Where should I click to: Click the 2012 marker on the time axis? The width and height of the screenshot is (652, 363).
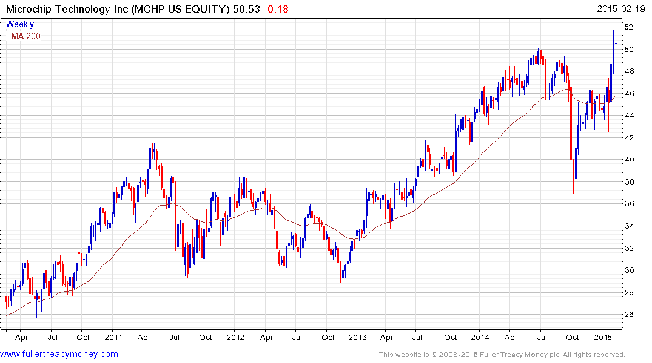coord(235,337)
